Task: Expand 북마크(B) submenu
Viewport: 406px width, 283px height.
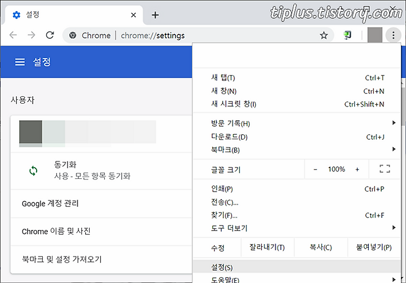Action: coord(297,149)
